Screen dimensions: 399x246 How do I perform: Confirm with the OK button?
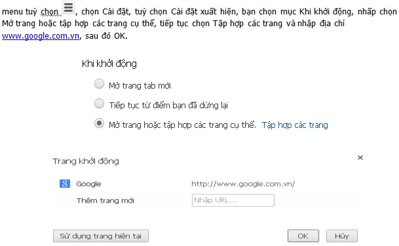[x=303, y=236]
